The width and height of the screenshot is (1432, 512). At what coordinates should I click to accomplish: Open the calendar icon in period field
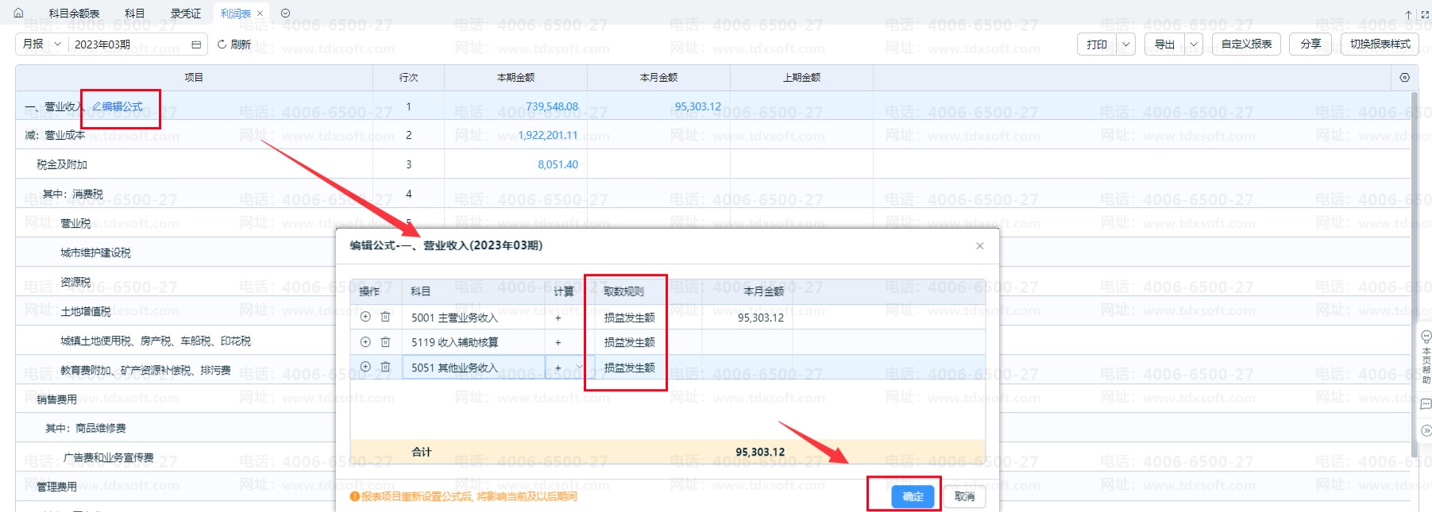pos(196,44)
